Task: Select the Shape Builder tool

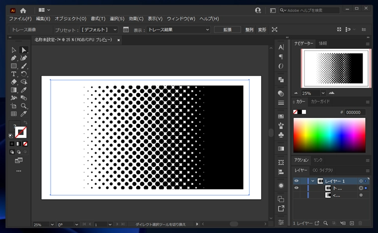Action: point(24,82)
